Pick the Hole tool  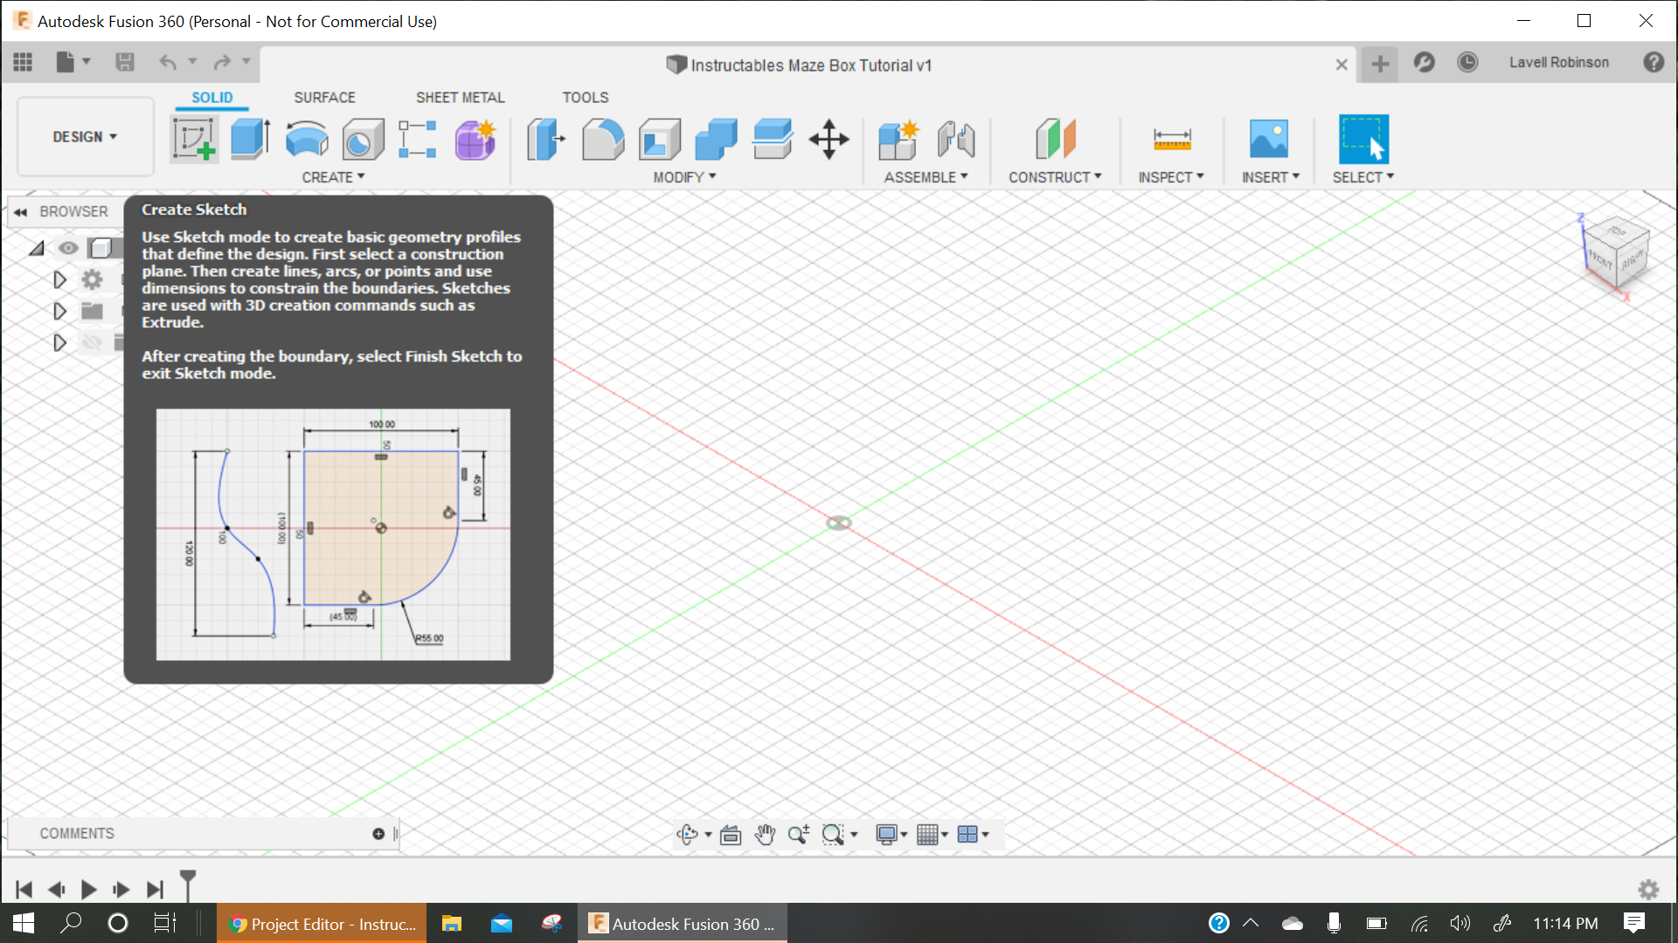[x=363, y=139]
